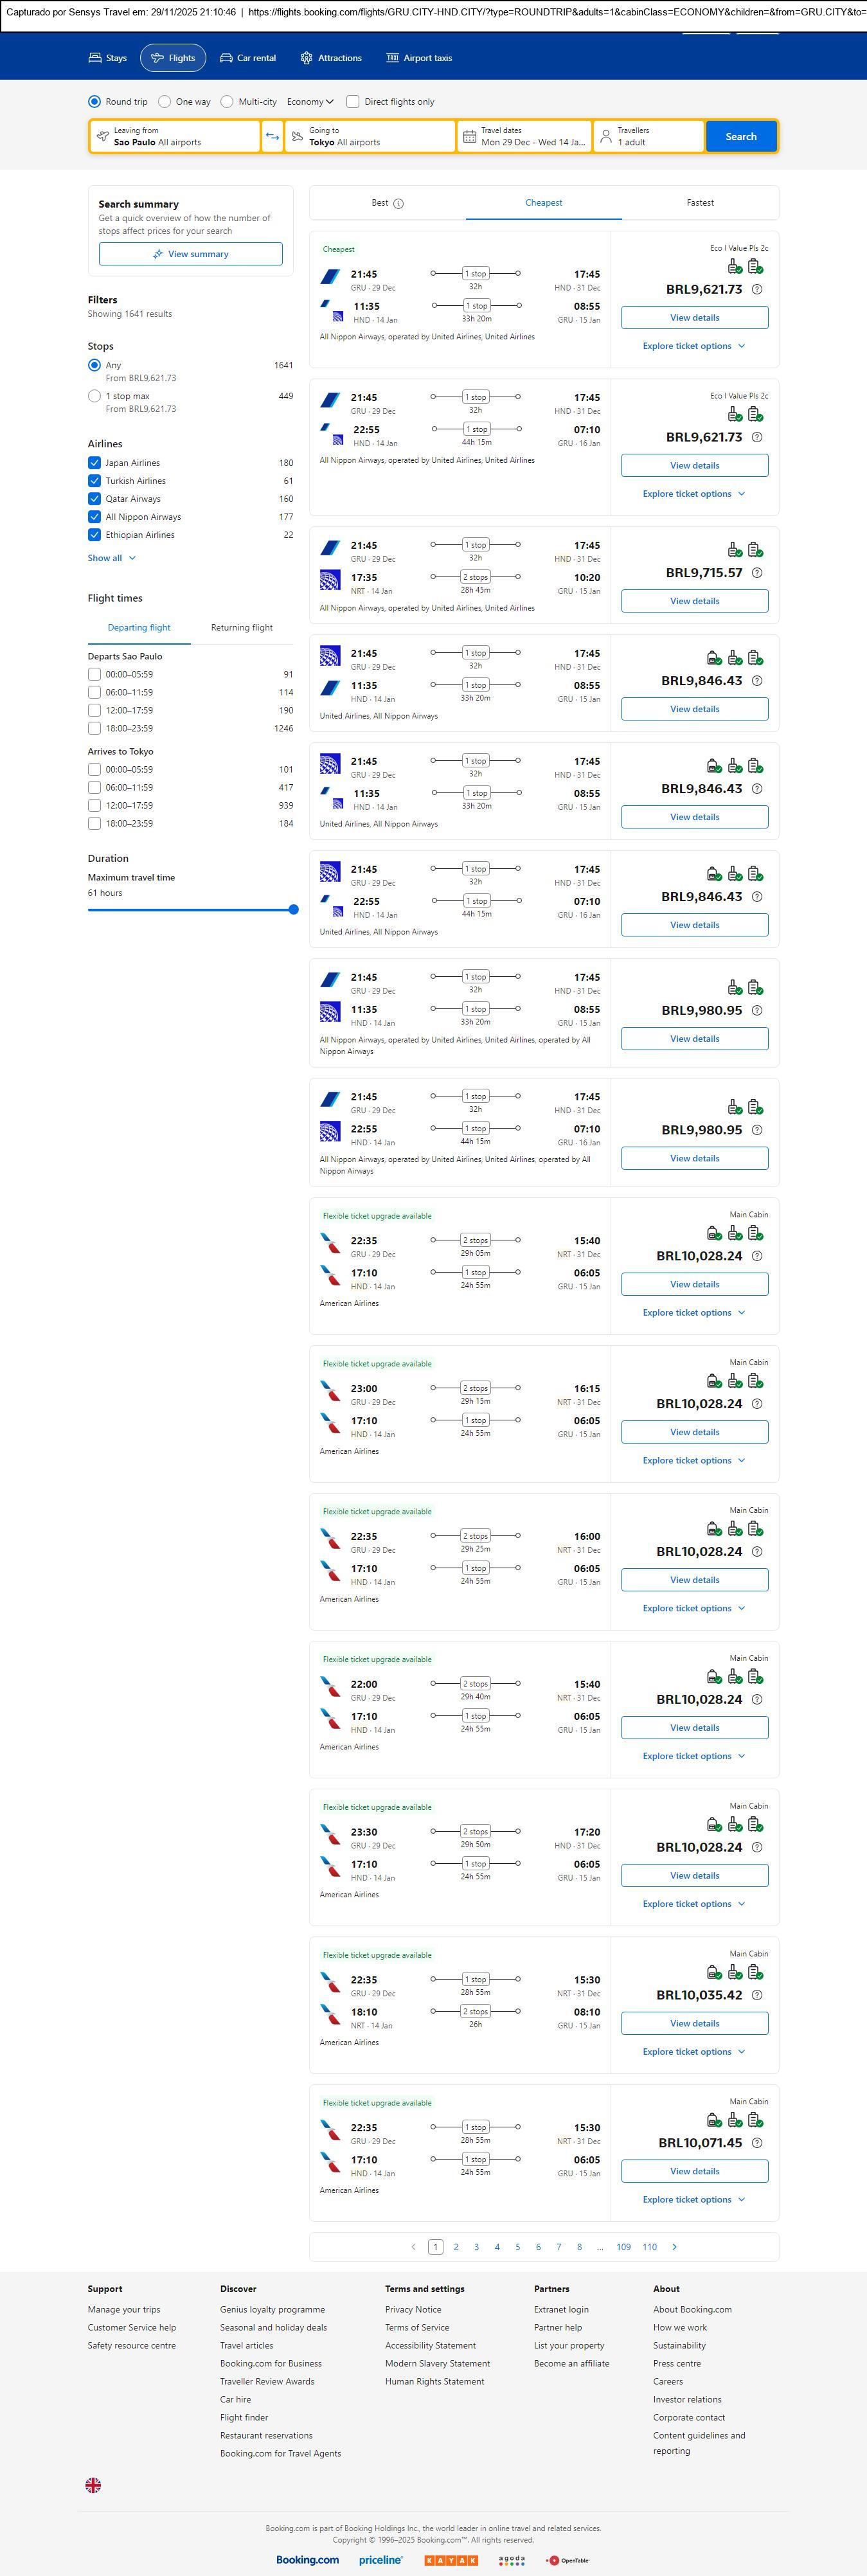Click the Car rental icon in navigation
867x2576 pixels.
[x=226, y=58]
